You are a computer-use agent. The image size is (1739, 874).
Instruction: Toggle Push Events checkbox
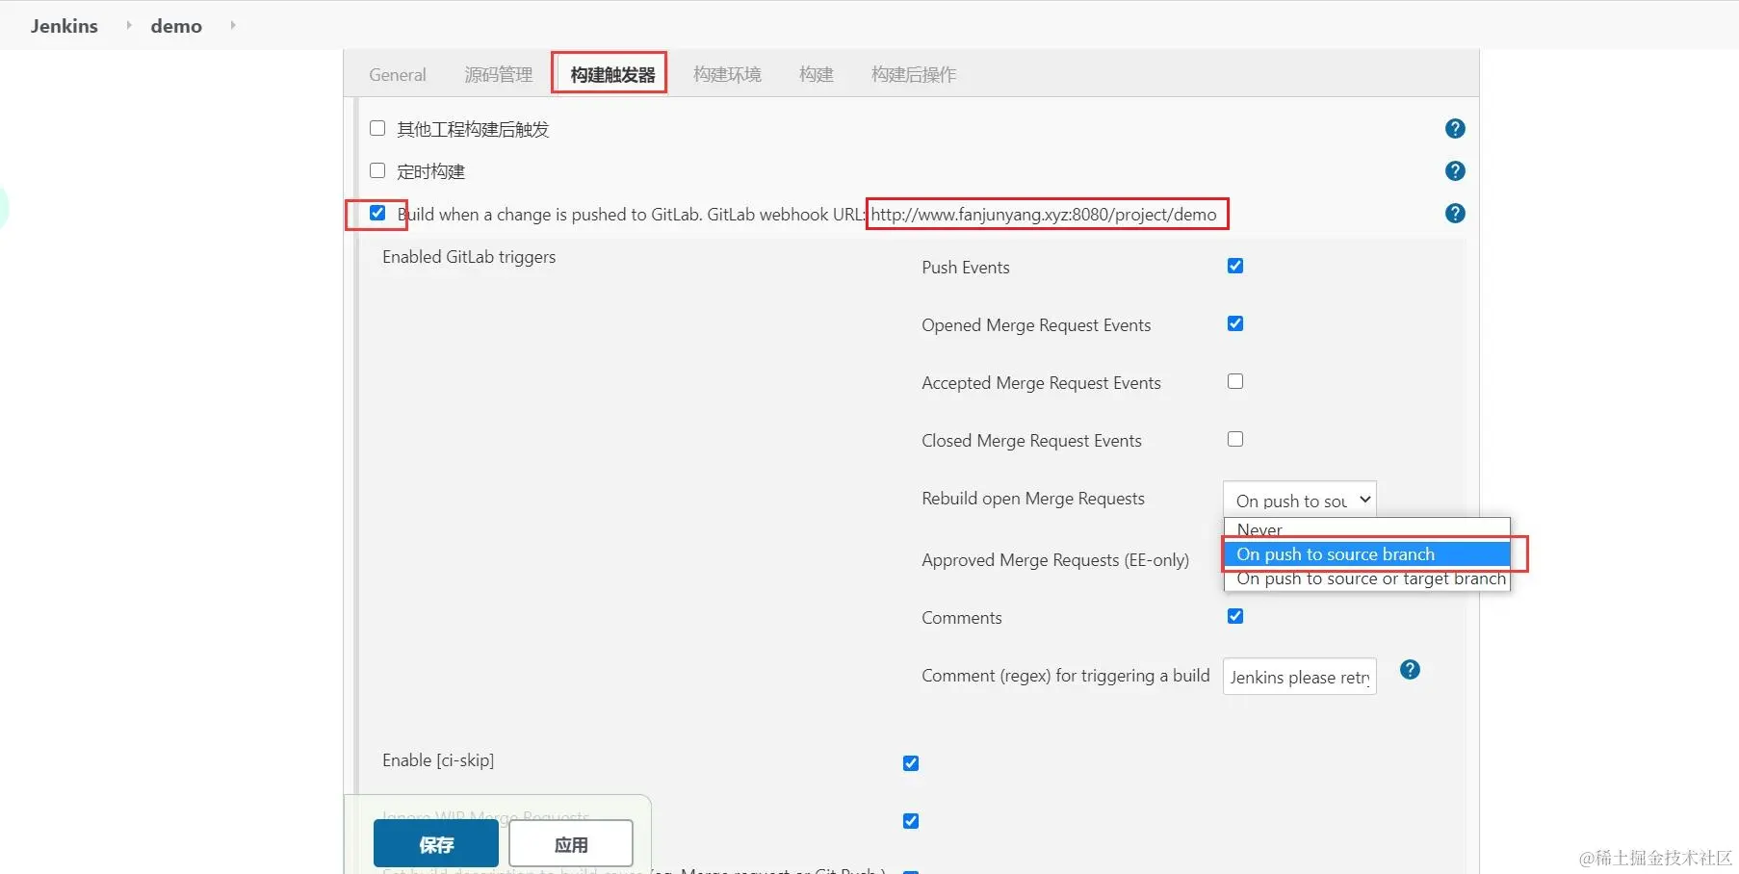(1235, 266)
